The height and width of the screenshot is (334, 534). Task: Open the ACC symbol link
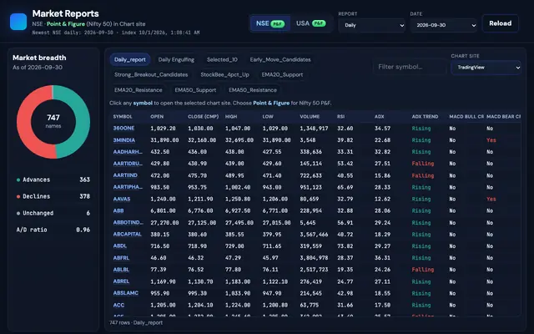point(118,305)
